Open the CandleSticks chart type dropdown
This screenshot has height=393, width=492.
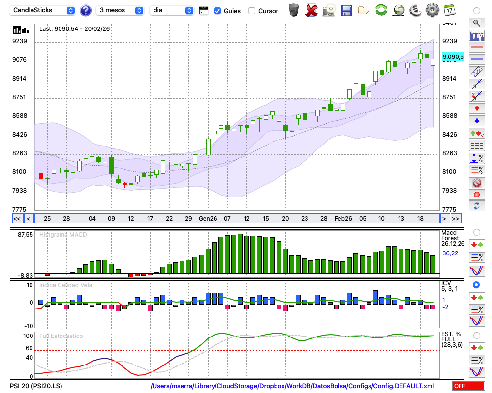[x=42, y=10]
